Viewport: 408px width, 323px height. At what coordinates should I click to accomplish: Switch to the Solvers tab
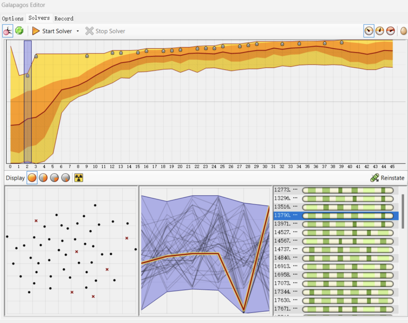(39, 18)
